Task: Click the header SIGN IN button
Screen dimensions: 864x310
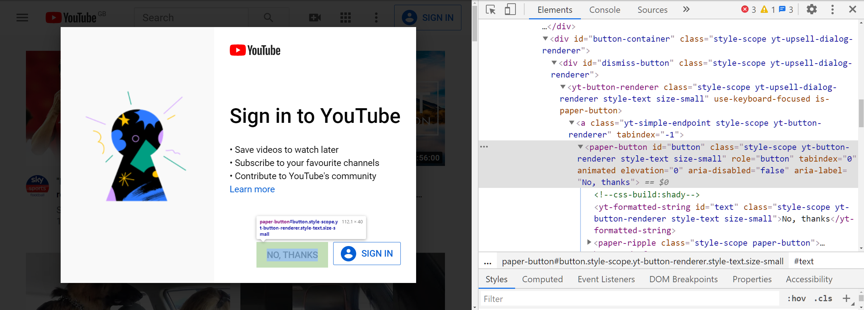Action: tap(428, 18)
